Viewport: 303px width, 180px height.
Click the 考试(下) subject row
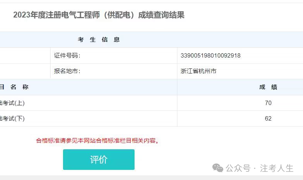tap(89, 119)
